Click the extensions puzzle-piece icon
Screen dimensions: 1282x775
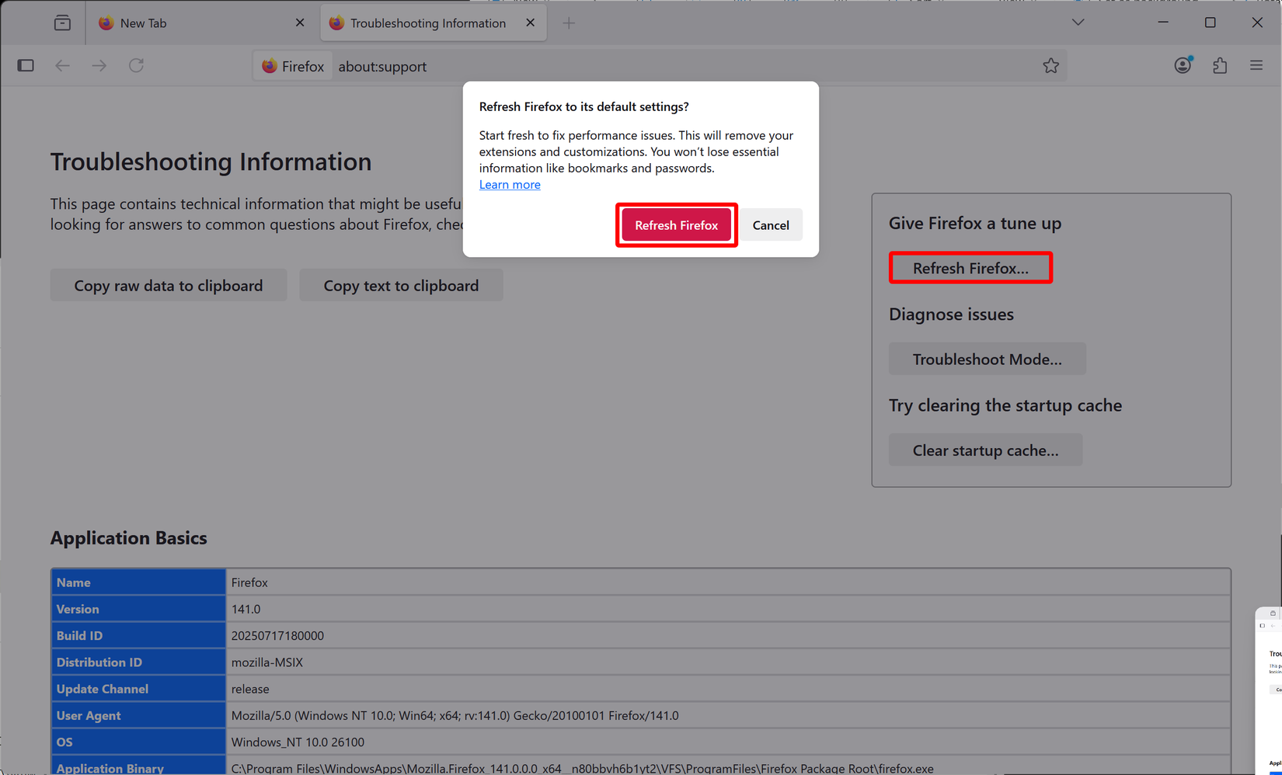tap(1219, 65)
